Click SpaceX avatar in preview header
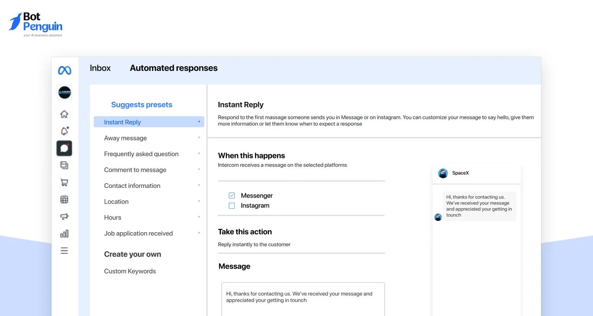This screenshot has height=316, width=593. 443,173
